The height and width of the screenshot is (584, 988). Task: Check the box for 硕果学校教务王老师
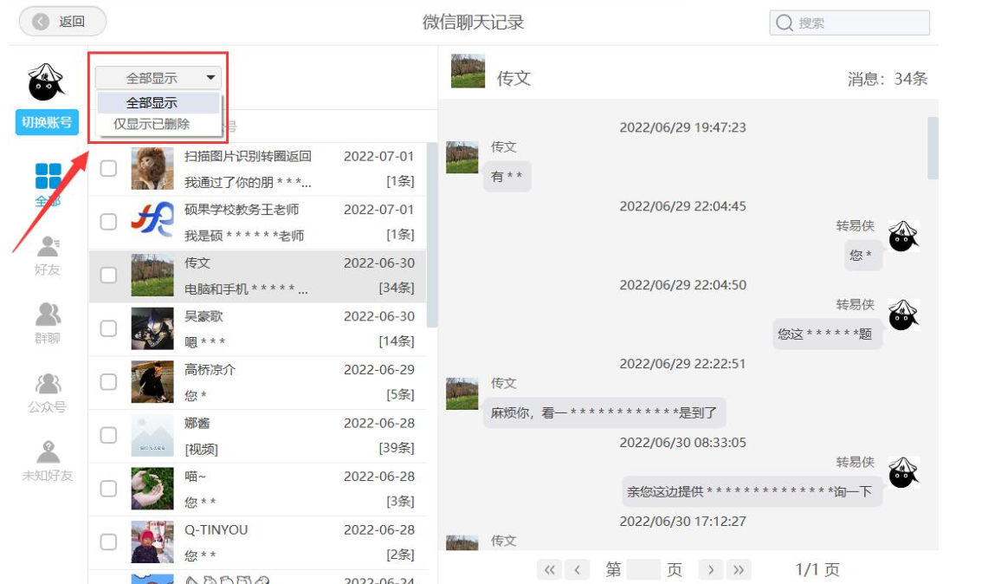coord(108,222)
